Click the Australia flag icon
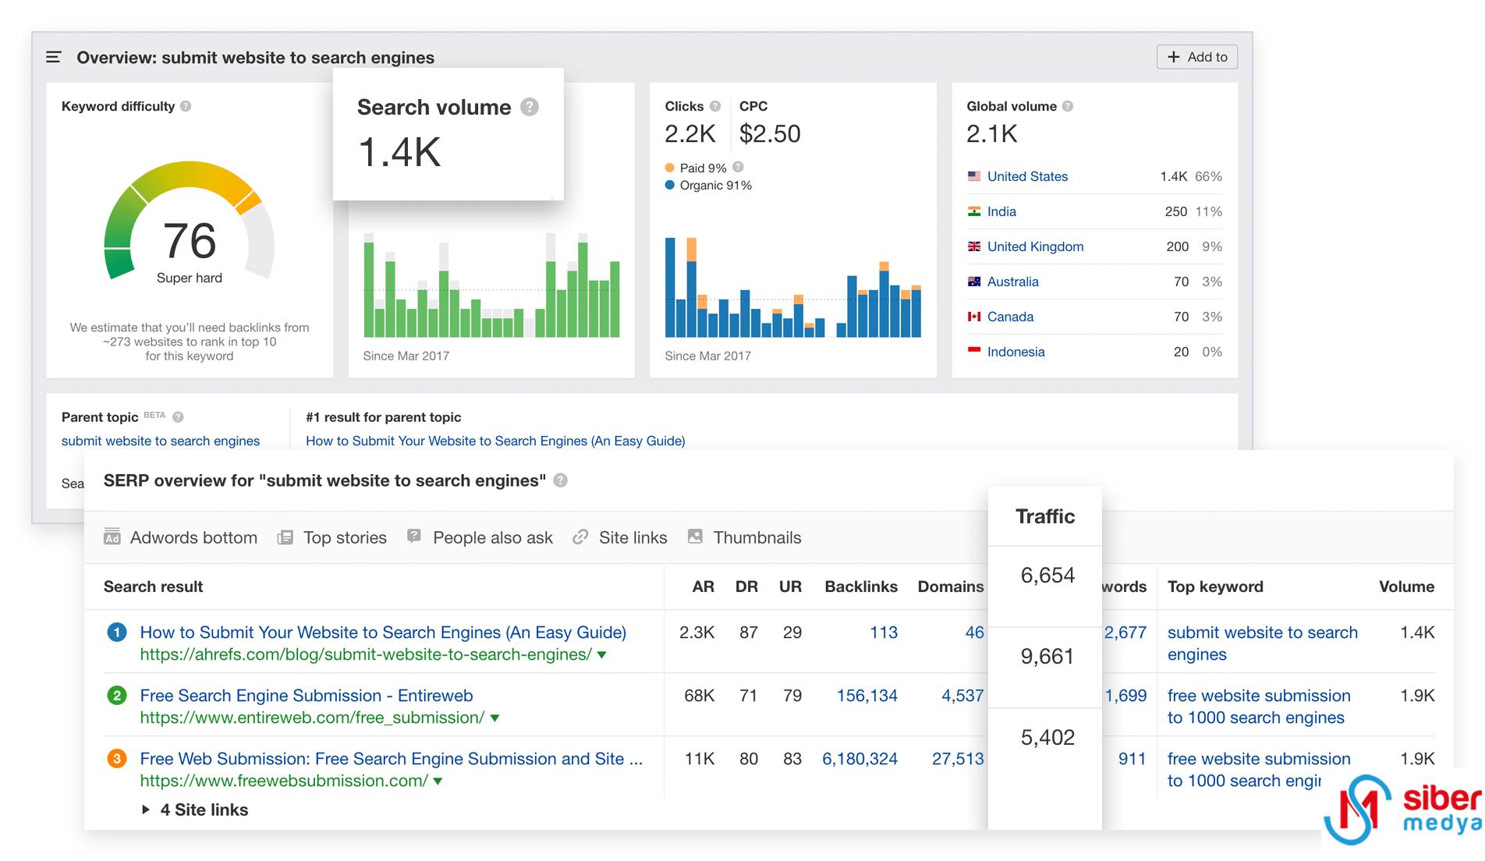Screen dimensions: 1485x861 point(974,282)
